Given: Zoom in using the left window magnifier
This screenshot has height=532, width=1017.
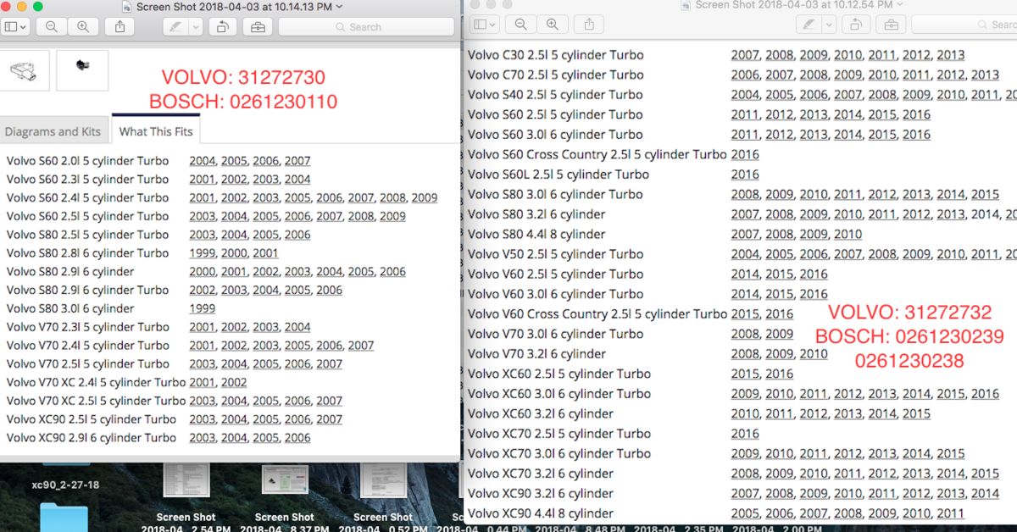Looking at the screenshot, I should (x=83, y=26).
